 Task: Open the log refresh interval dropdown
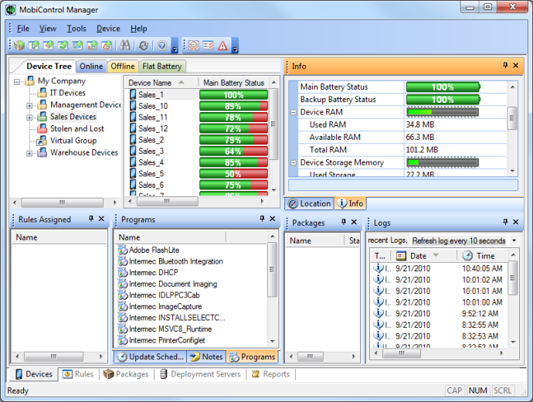pyautogui.click(x=514, y=240)
